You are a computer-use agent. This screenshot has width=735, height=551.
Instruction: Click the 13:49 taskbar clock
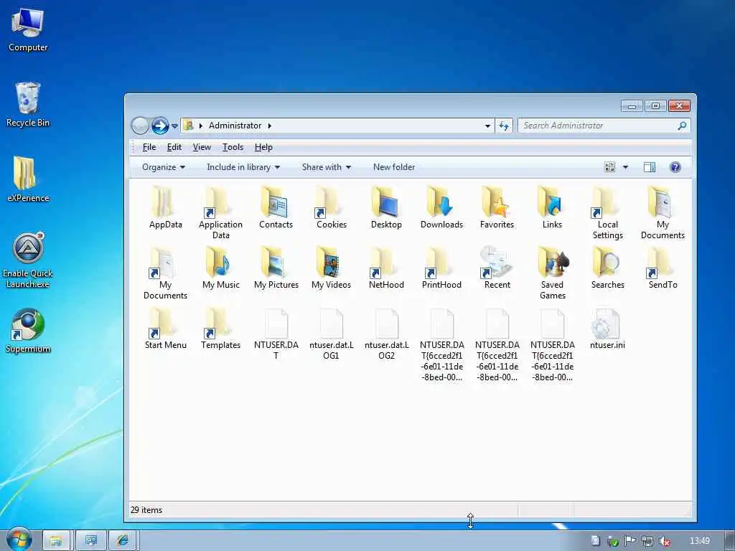pyautogui.click(x=699, y=541)
